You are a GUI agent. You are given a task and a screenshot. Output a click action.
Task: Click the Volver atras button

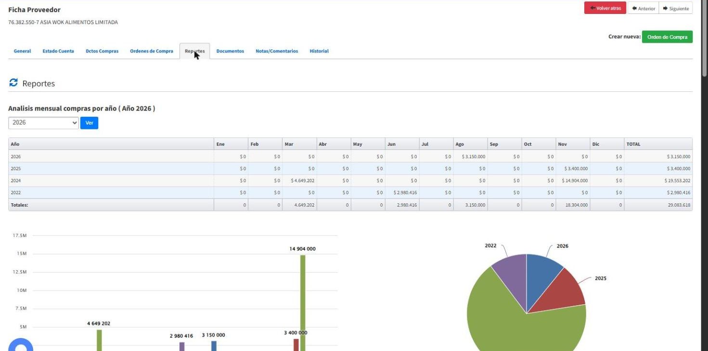(605, 8)
